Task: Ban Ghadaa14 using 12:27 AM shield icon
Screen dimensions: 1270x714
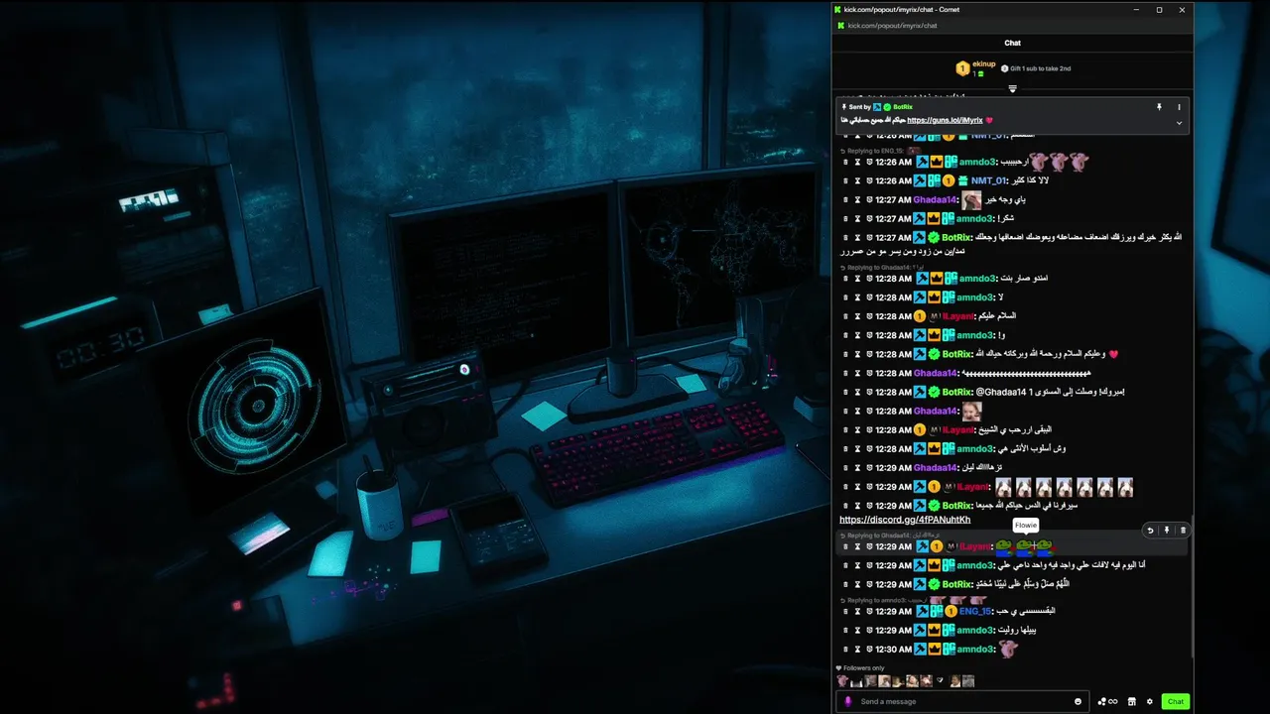Action: [x=869, y=199]
